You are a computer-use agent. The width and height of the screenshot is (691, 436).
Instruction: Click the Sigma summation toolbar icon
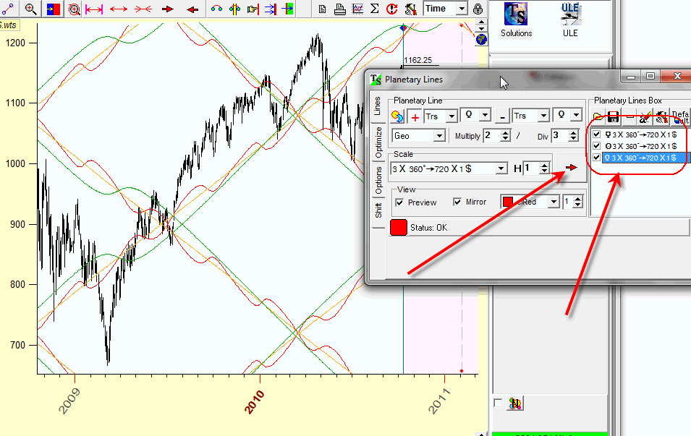[x=374, y=9]
